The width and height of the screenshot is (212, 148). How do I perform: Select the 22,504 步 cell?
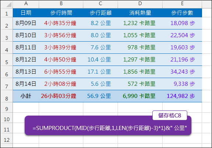[x=182, y=35]
